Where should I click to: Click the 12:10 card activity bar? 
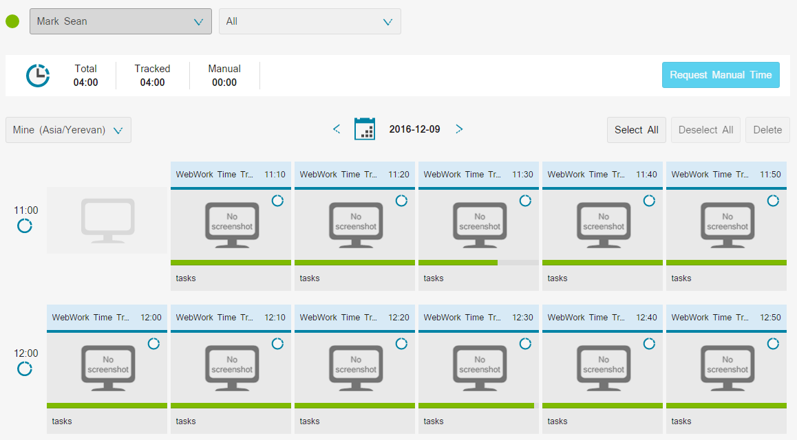[231, 406]
